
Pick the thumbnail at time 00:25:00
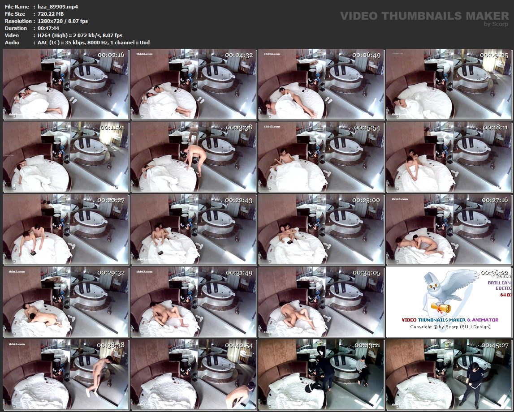(x=321, y=230)
